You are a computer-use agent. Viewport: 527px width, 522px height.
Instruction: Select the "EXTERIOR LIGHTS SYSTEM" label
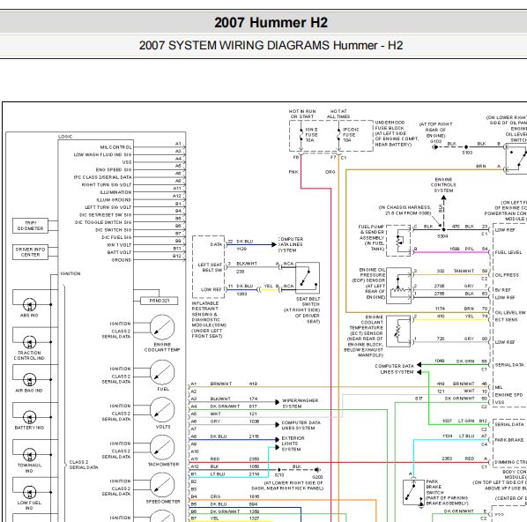click(293, 444)
